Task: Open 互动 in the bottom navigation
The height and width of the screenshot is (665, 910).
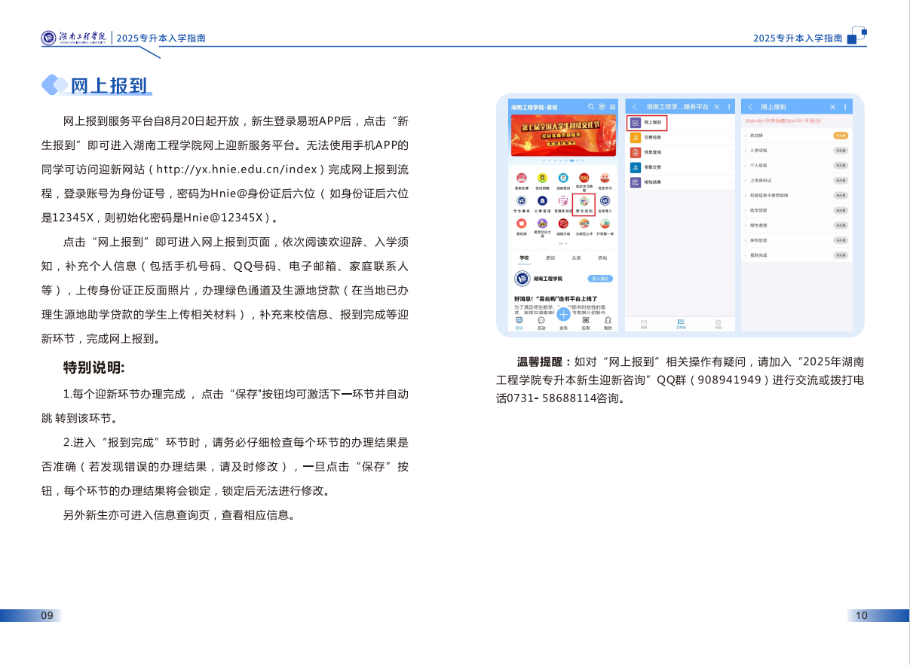Action: tap(541, 324)
